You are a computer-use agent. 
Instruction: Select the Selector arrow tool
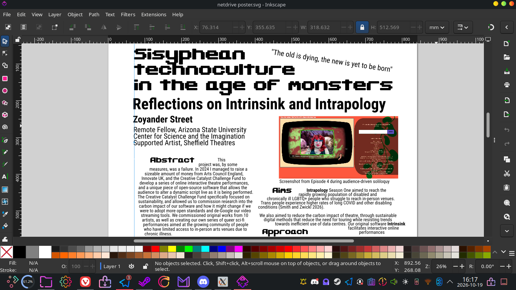pyautogui.click(x=5, y=41)
